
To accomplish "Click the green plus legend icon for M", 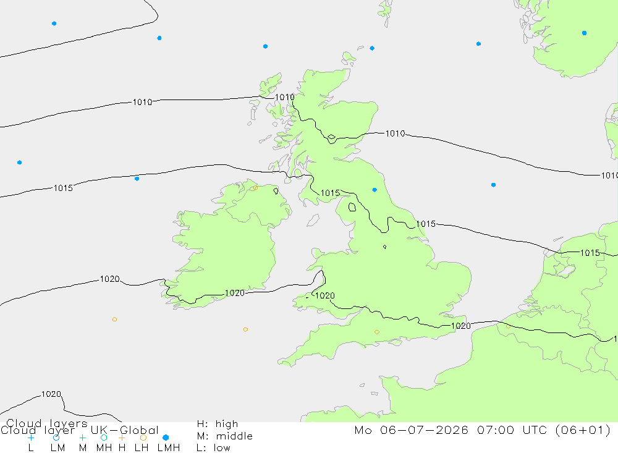I will click(x=82, y=438).
